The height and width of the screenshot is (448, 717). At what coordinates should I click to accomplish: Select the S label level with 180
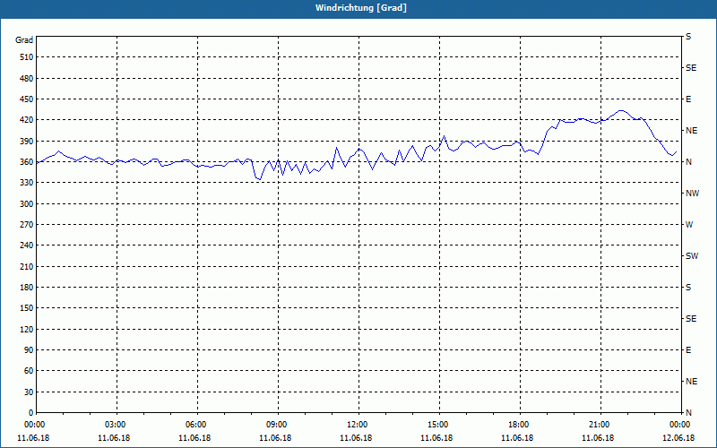(x=688, y=288)
